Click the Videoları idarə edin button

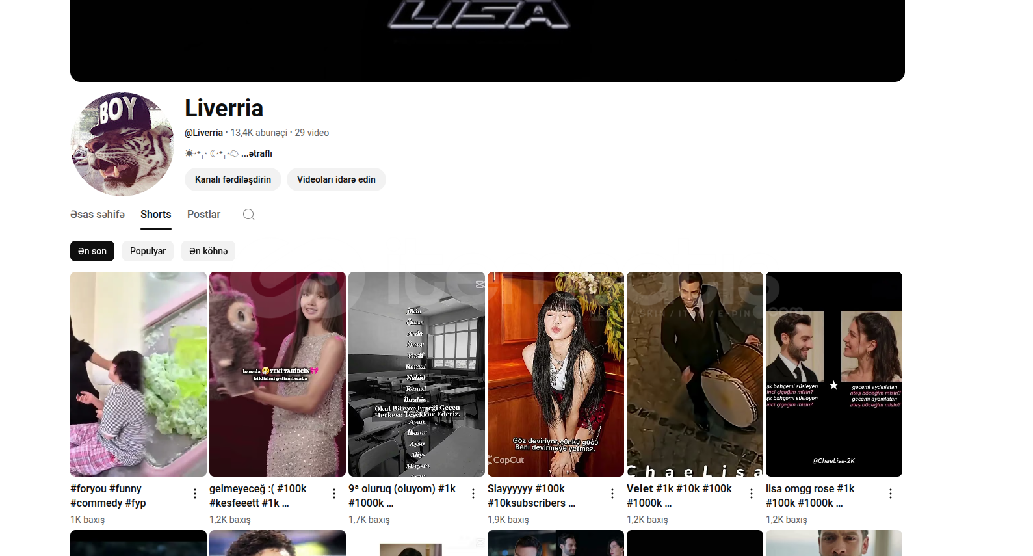336,179
